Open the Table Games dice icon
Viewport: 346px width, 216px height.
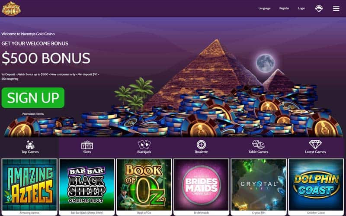pyautogui.click(x=258, y=145)
